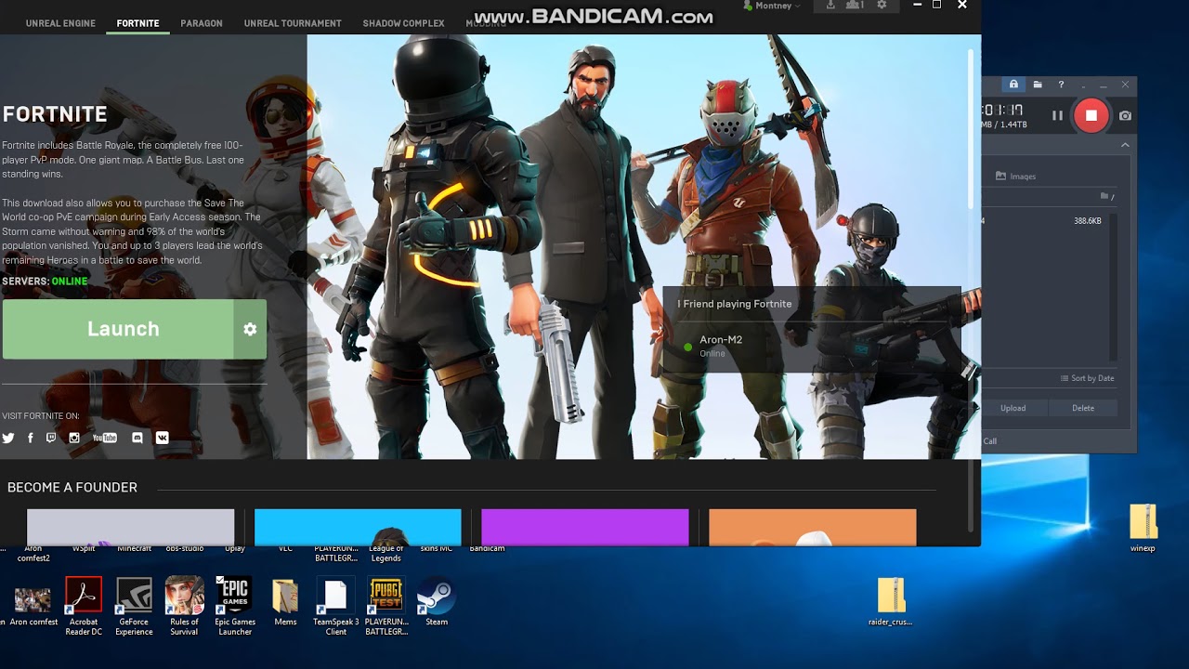Open first grey founder pack thumbnail

pos(131,527)
